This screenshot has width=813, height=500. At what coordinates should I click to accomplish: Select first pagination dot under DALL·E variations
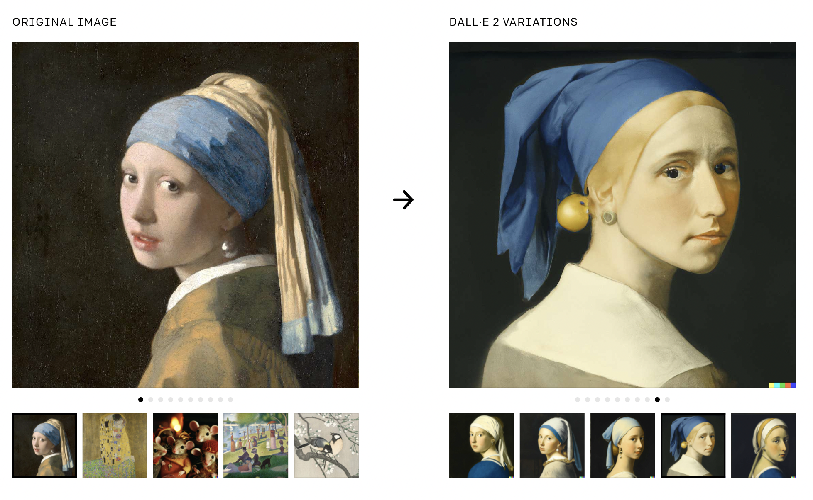click(578, 400)
